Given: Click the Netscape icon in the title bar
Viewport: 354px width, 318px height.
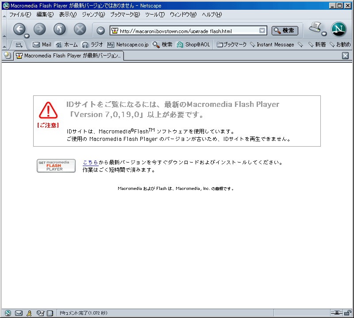Looking at the screenshot, I should 6,5.
